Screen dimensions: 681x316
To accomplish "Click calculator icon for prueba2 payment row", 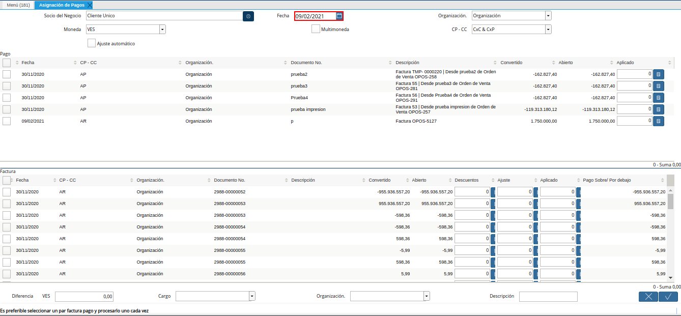I will click(x=658, y=74).
